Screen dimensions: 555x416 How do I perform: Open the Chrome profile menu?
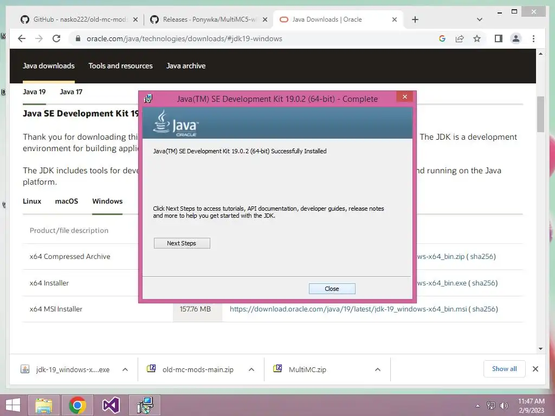click(x=516, y=38)
